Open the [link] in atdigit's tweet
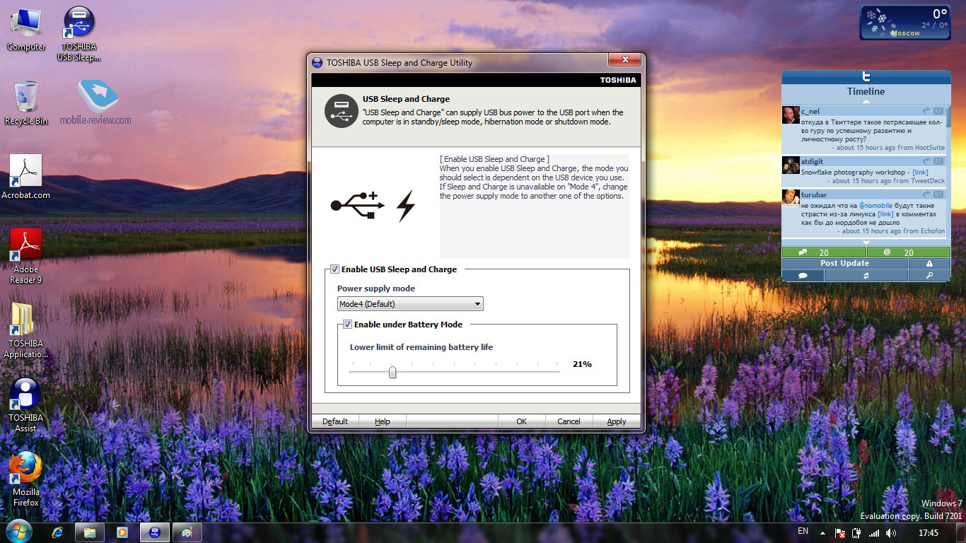This screenshot has width=966, height=543. (920, 173)
